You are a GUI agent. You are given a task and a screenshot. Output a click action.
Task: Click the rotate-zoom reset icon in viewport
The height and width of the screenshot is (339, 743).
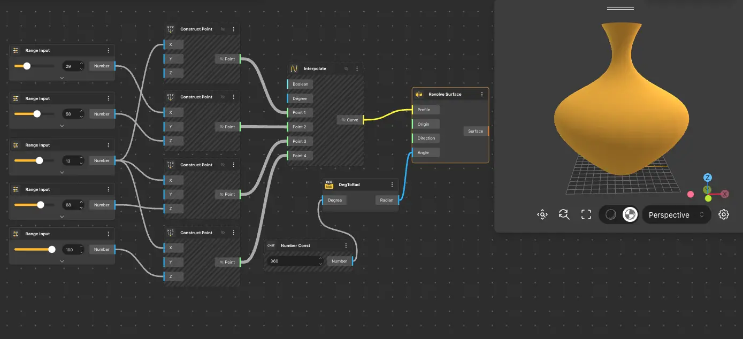point(564,214)
